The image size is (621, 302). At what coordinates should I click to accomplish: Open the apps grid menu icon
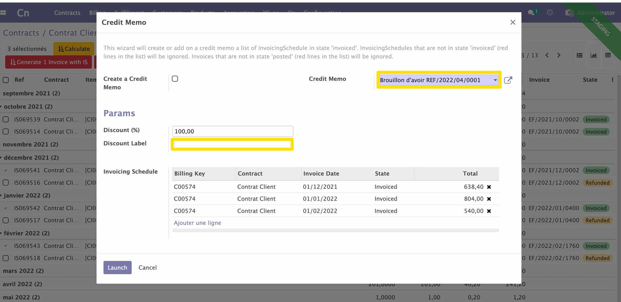(4, 13)
